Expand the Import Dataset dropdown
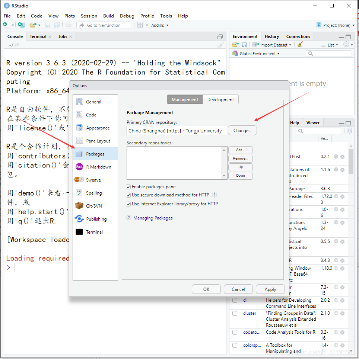 tap(272, 45)
